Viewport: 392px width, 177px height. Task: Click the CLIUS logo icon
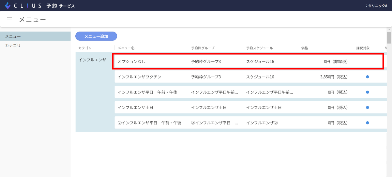coord(8,6)
